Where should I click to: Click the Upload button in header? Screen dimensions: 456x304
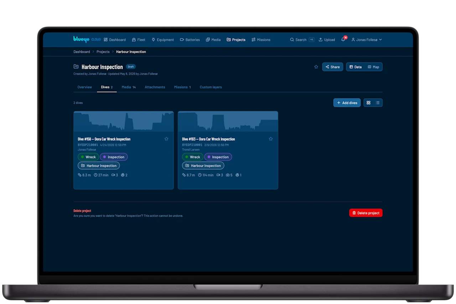[327, 40]
